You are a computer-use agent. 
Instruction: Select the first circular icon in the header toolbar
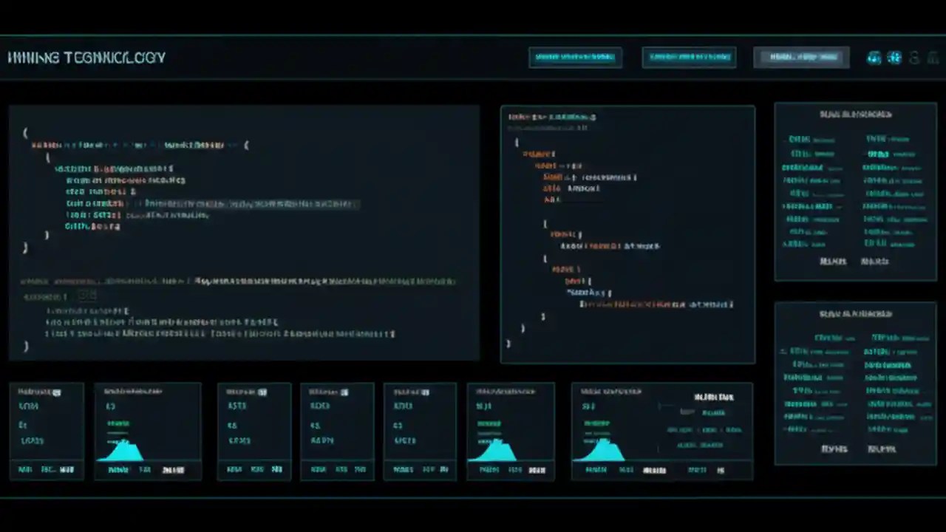coord(874,58)
